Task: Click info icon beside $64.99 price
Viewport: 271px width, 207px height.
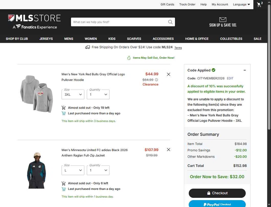Action: pos(156,80)
